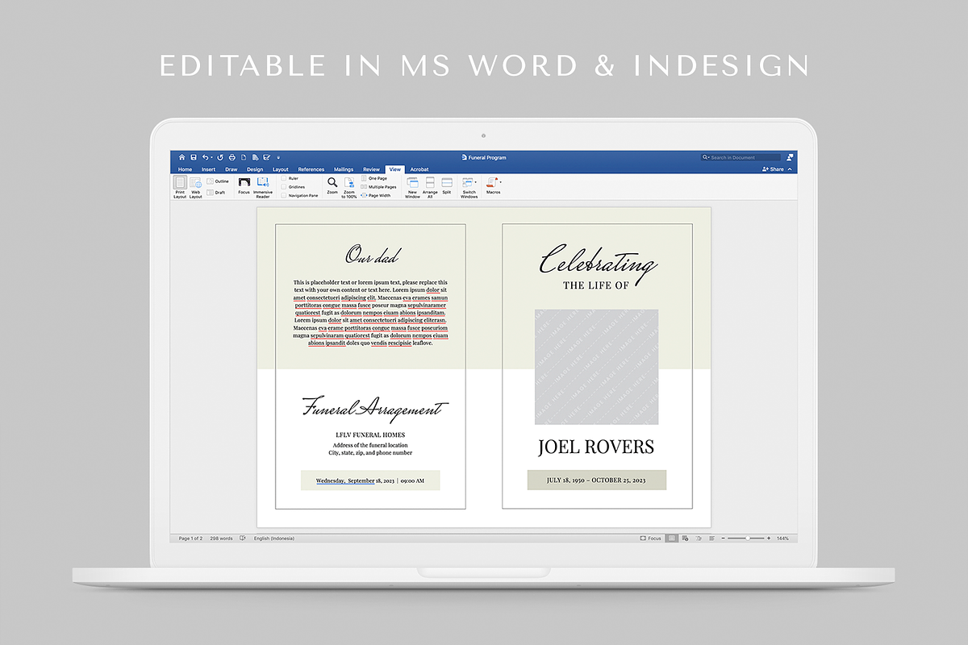Click the image placeholder on cover page

pyautogui.click(x=597, y=367)
